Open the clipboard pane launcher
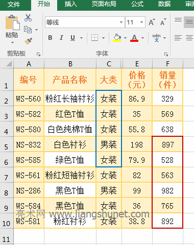The height and width of the screenshot is (245, 194). click(x=38, y=54)
